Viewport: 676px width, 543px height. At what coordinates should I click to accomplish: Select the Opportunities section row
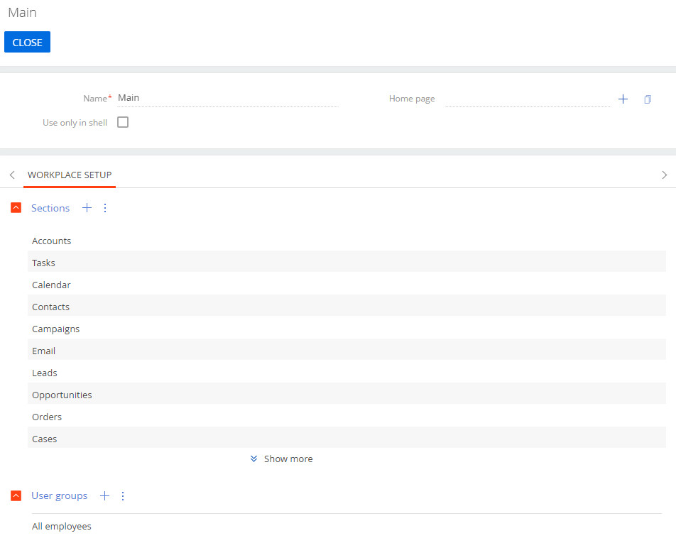(x=347, y=393)
